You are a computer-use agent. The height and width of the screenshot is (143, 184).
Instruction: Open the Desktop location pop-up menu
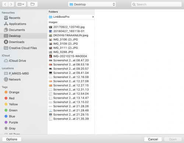point(92,4)
